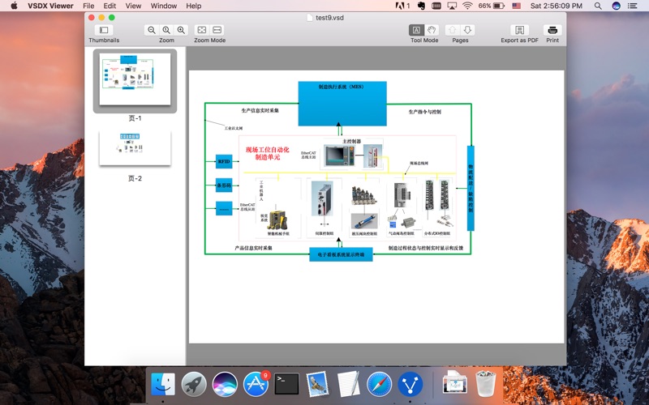Image resolution: width=649 pixels, height=405 pixels.
Task: Open Terminal in the Dock
Action: point(286,384)
